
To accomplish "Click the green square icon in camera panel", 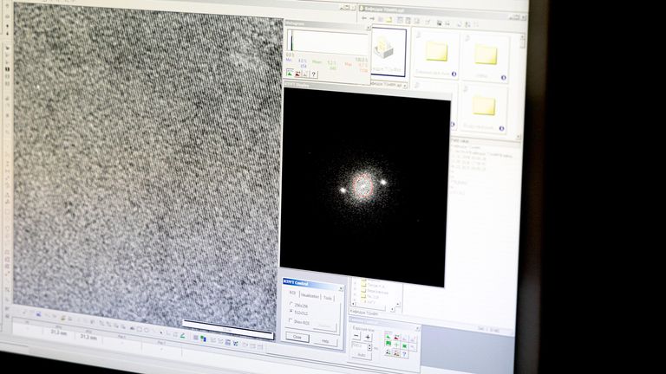I will (x=405, y=346).
